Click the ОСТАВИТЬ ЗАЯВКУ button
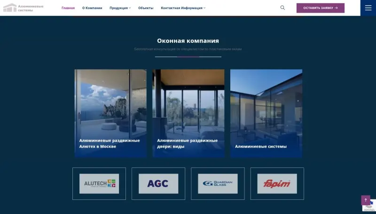The width and height of the screenshot is (376, 214). pyautogui.click(x=321, y=8)
